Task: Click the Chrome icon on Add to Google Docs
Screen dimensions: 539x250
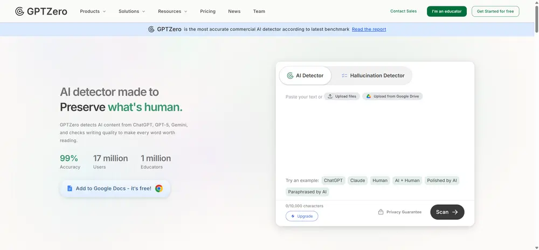Action: pos(159,189)
